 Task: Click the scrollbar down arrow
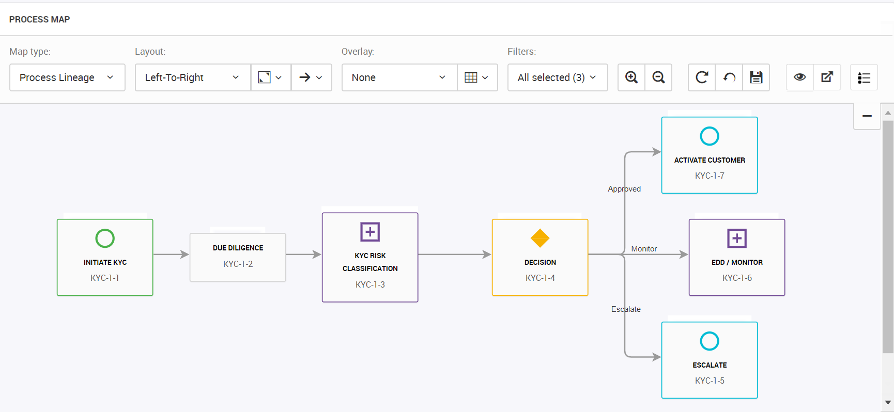[888, 403]
